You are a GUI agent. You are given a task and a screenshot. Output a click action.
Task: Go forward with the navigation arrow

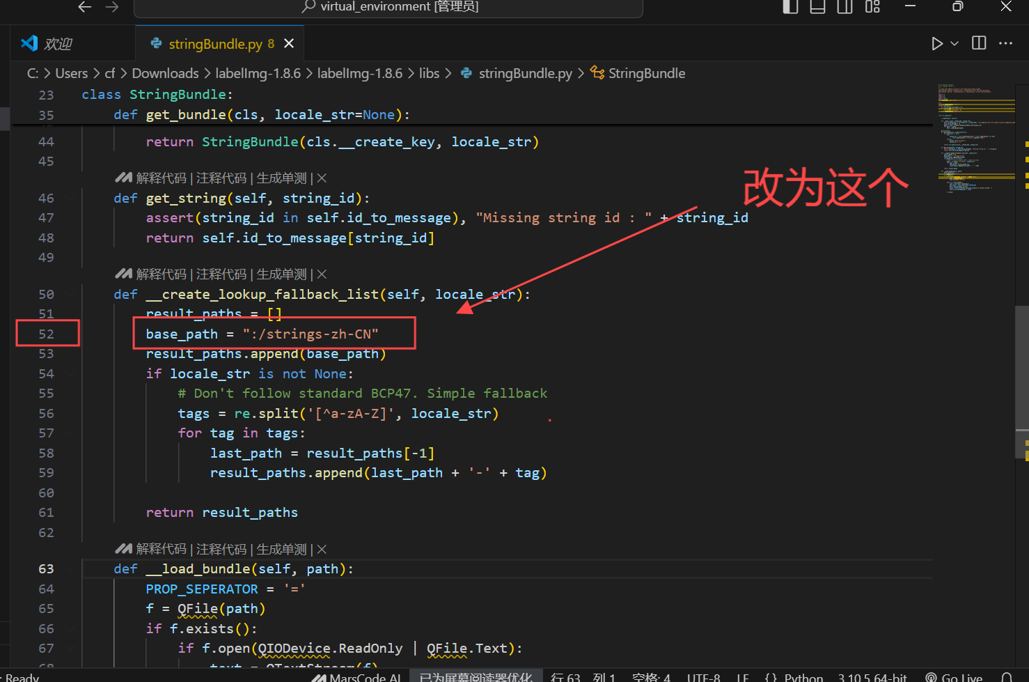coord(111,7)
